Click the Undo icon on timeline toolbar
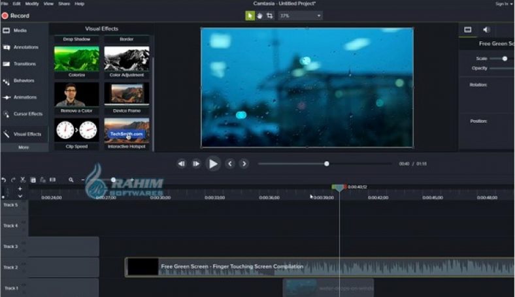The height and width of the screenshot is (297, 515). [4, 180]
